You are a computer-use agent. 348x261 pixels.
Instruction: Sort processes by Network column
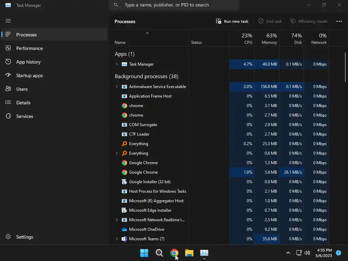pyautogui.click(x=316, y=39)
